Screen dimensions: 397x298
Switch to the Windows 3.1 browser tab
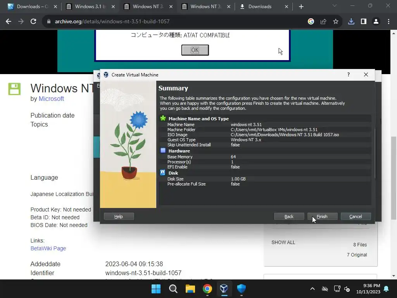pos(90,7)
